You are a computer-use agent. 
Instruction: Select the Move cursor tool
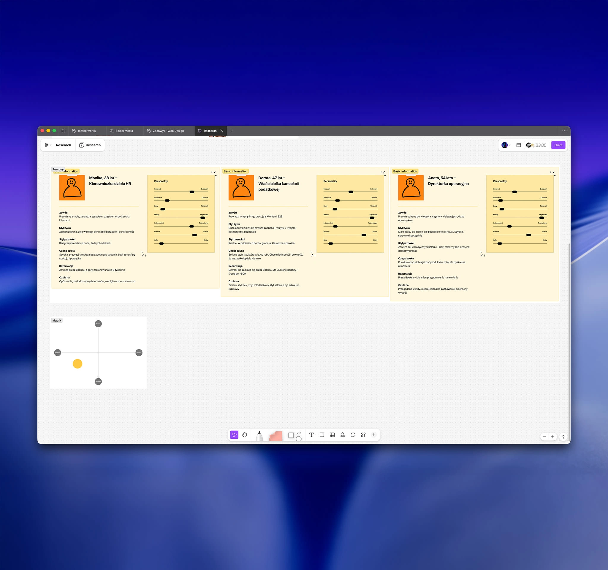234,435
